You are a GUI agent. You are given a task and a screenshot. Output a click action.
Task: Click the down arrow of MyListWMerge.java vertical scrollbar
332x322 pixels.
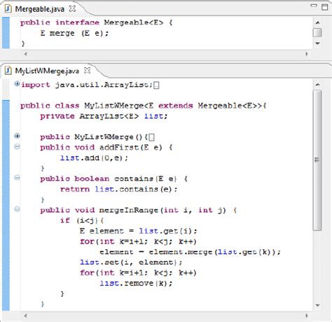[317, 305]
